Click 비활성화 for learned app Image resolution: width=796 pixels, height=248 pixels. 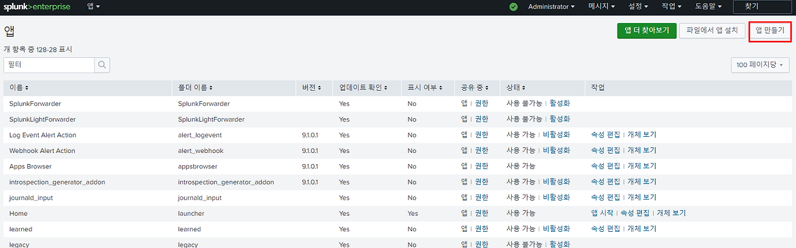coord(557,229)
